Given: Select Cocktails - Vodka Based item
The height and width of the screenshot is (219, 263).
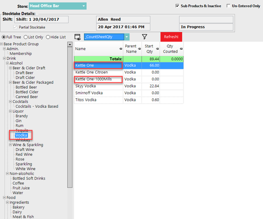Looking at the screenshot, I should tap(37, 107).
